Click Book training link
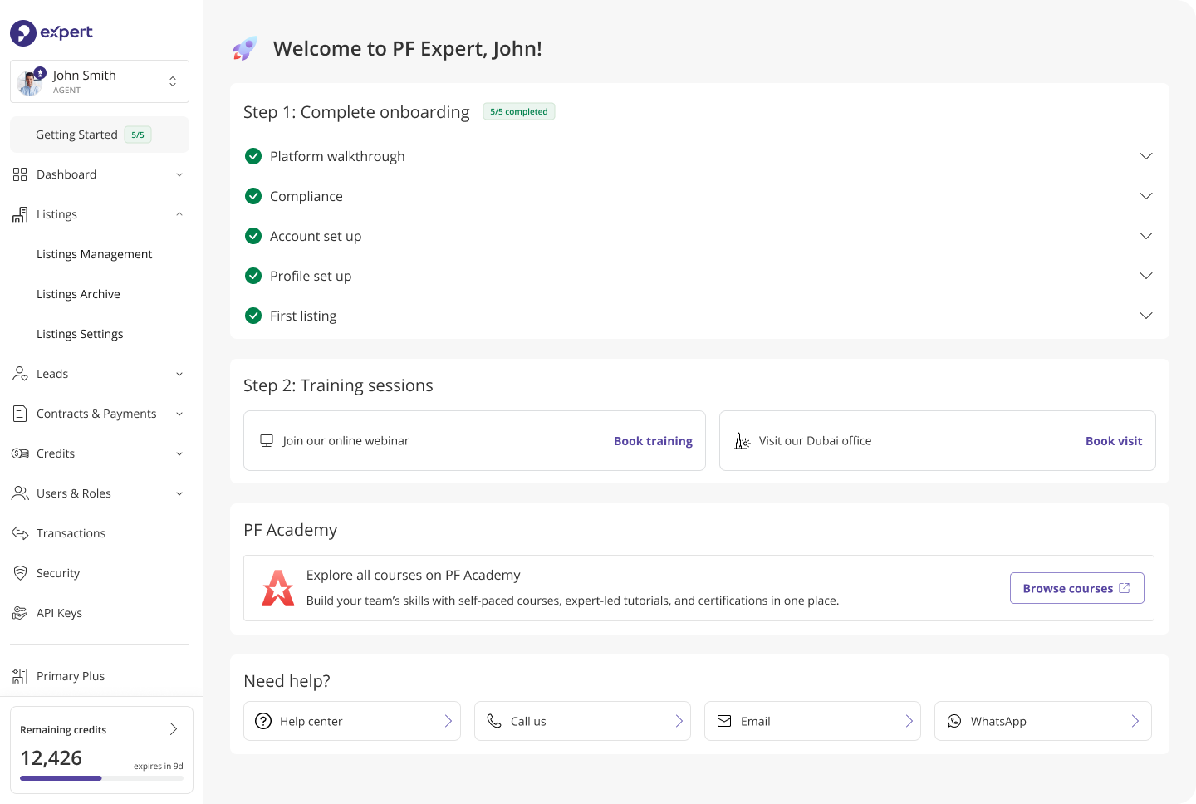1196x804 pixels. tap(653, 441)
